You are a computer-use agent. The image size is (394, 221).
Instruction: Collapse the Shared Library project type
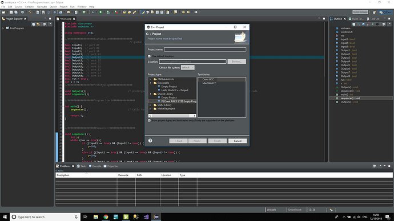click(x=150, y=94)
